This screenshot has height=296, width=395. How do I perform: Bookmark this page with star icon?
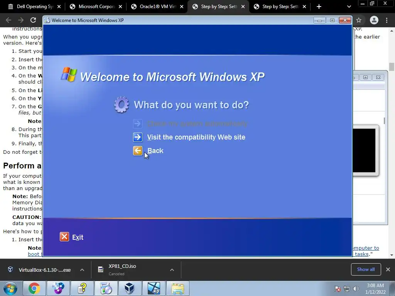[359, 20]
